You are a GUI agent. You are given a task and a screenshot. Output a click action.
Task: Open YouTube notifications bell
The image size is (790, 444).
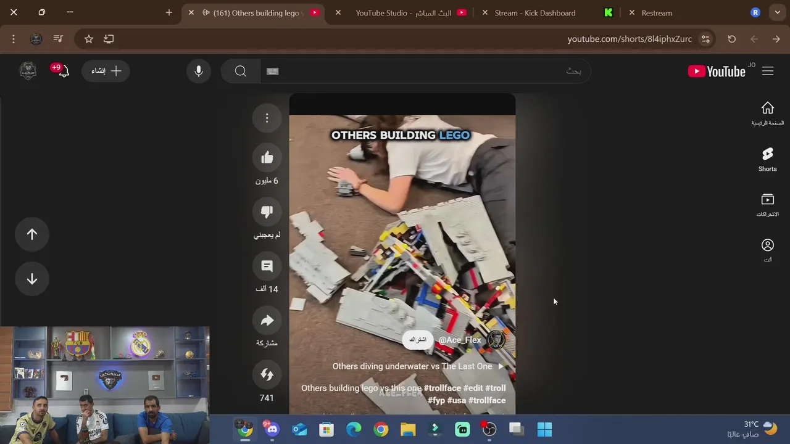(x=63, y=72)
